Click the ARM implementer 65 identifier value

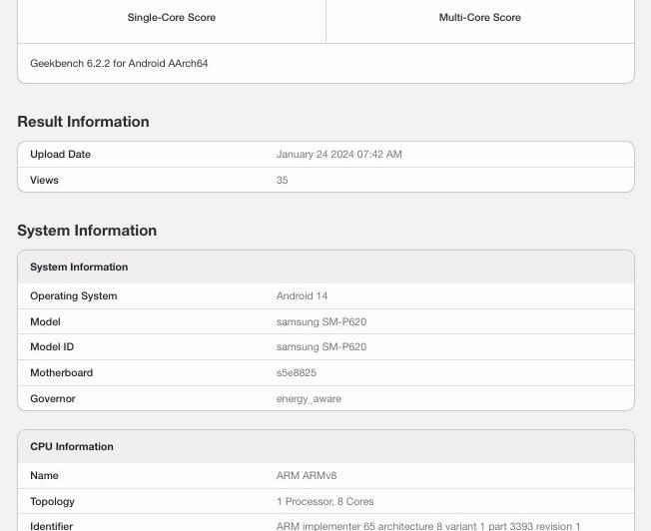click(428, 526)
